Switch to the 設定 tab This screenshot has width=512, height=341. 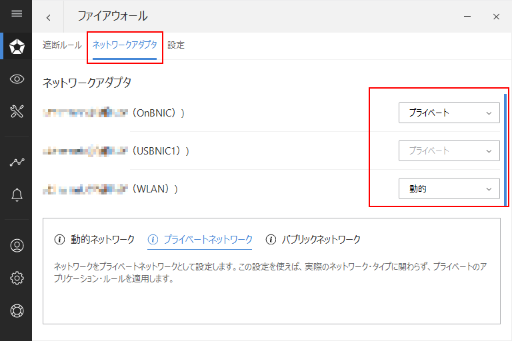(176, 45)
